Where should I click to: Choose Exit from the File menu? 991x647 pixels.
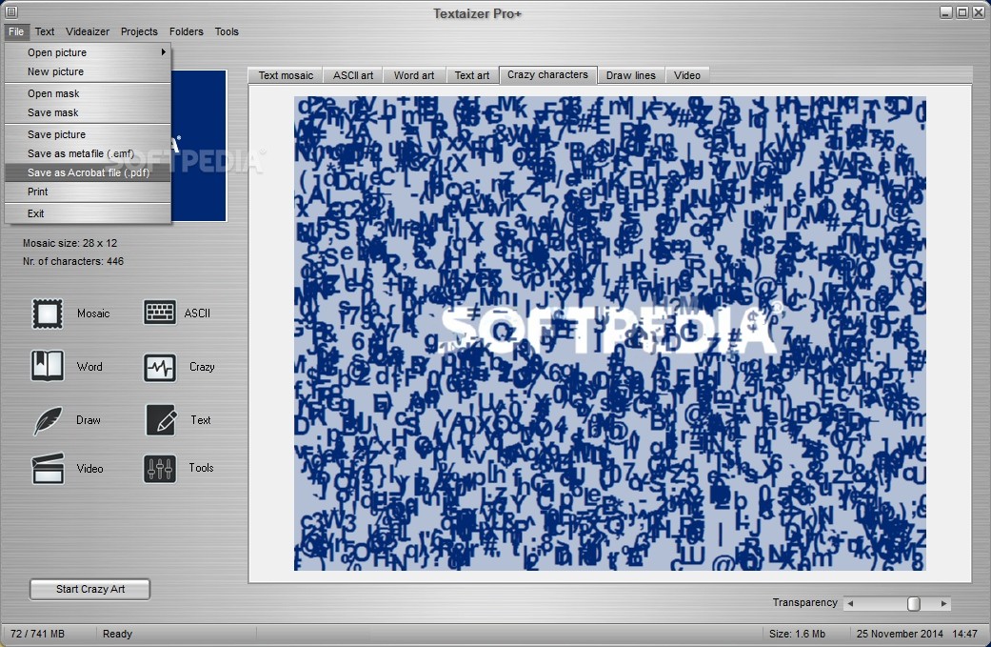(88, 213)
